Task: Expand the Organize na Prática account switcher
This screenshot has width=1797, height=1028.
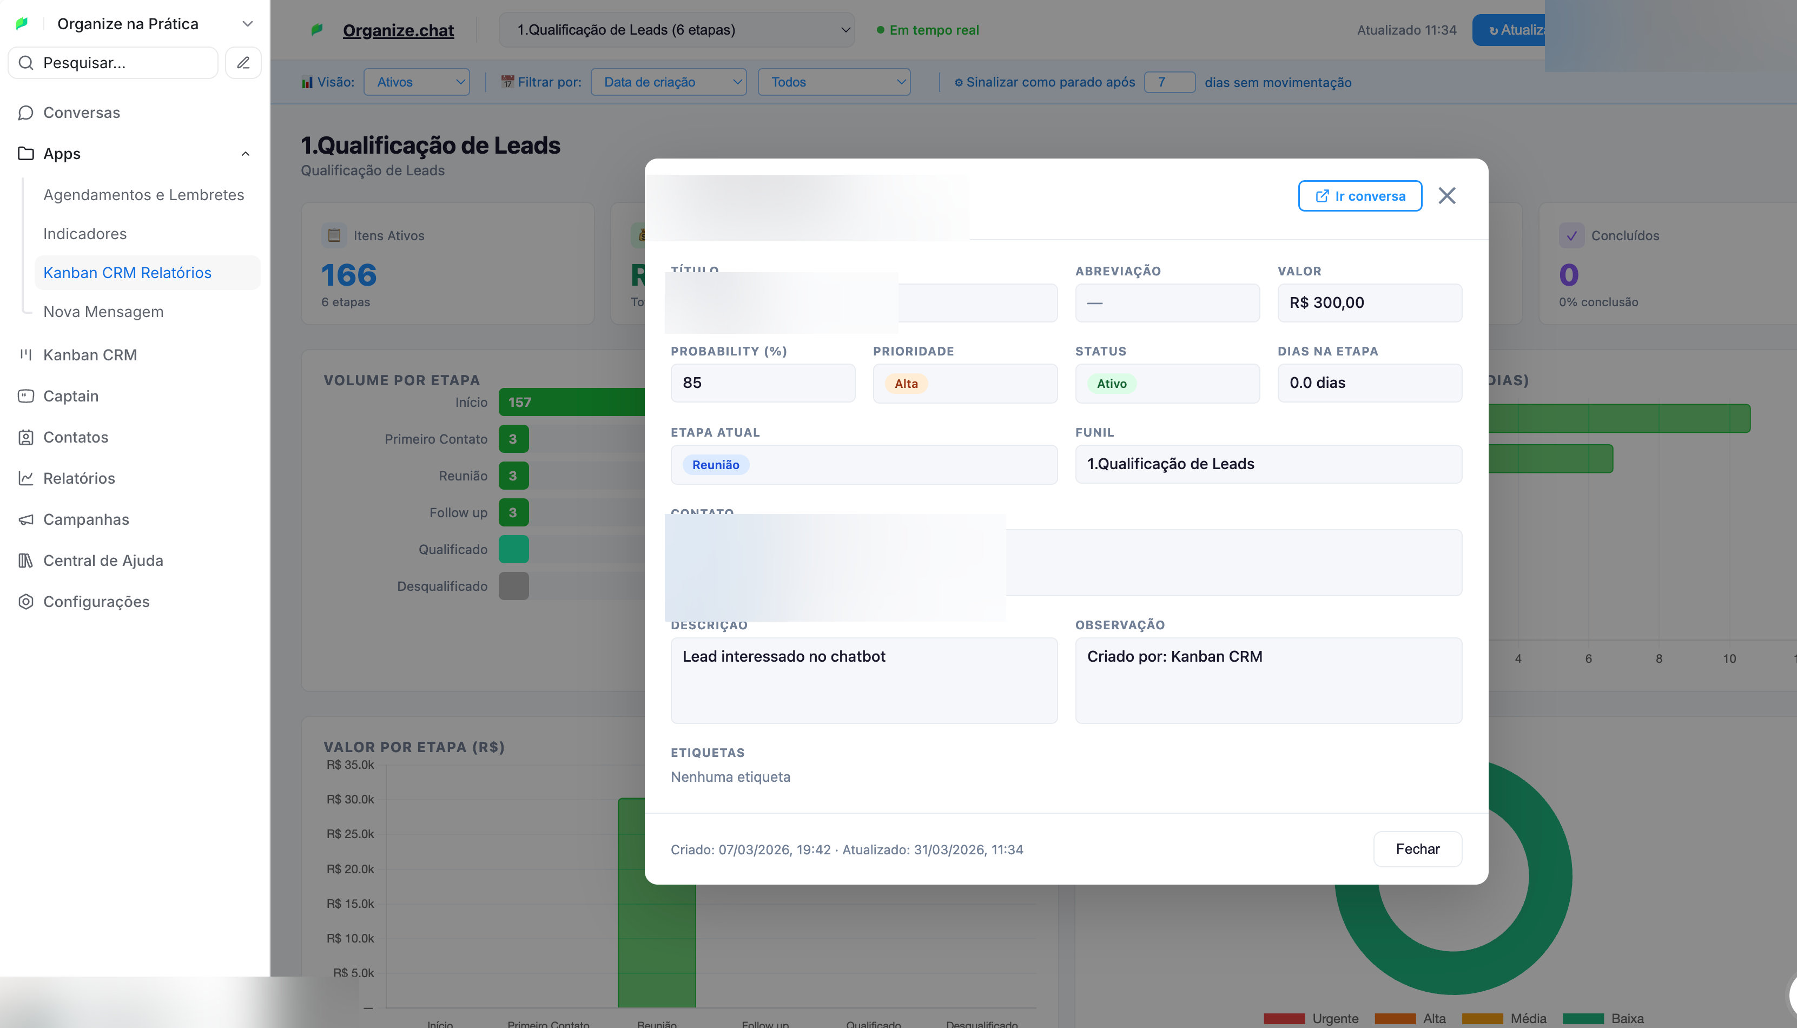Action: click(x=248, y=23)
